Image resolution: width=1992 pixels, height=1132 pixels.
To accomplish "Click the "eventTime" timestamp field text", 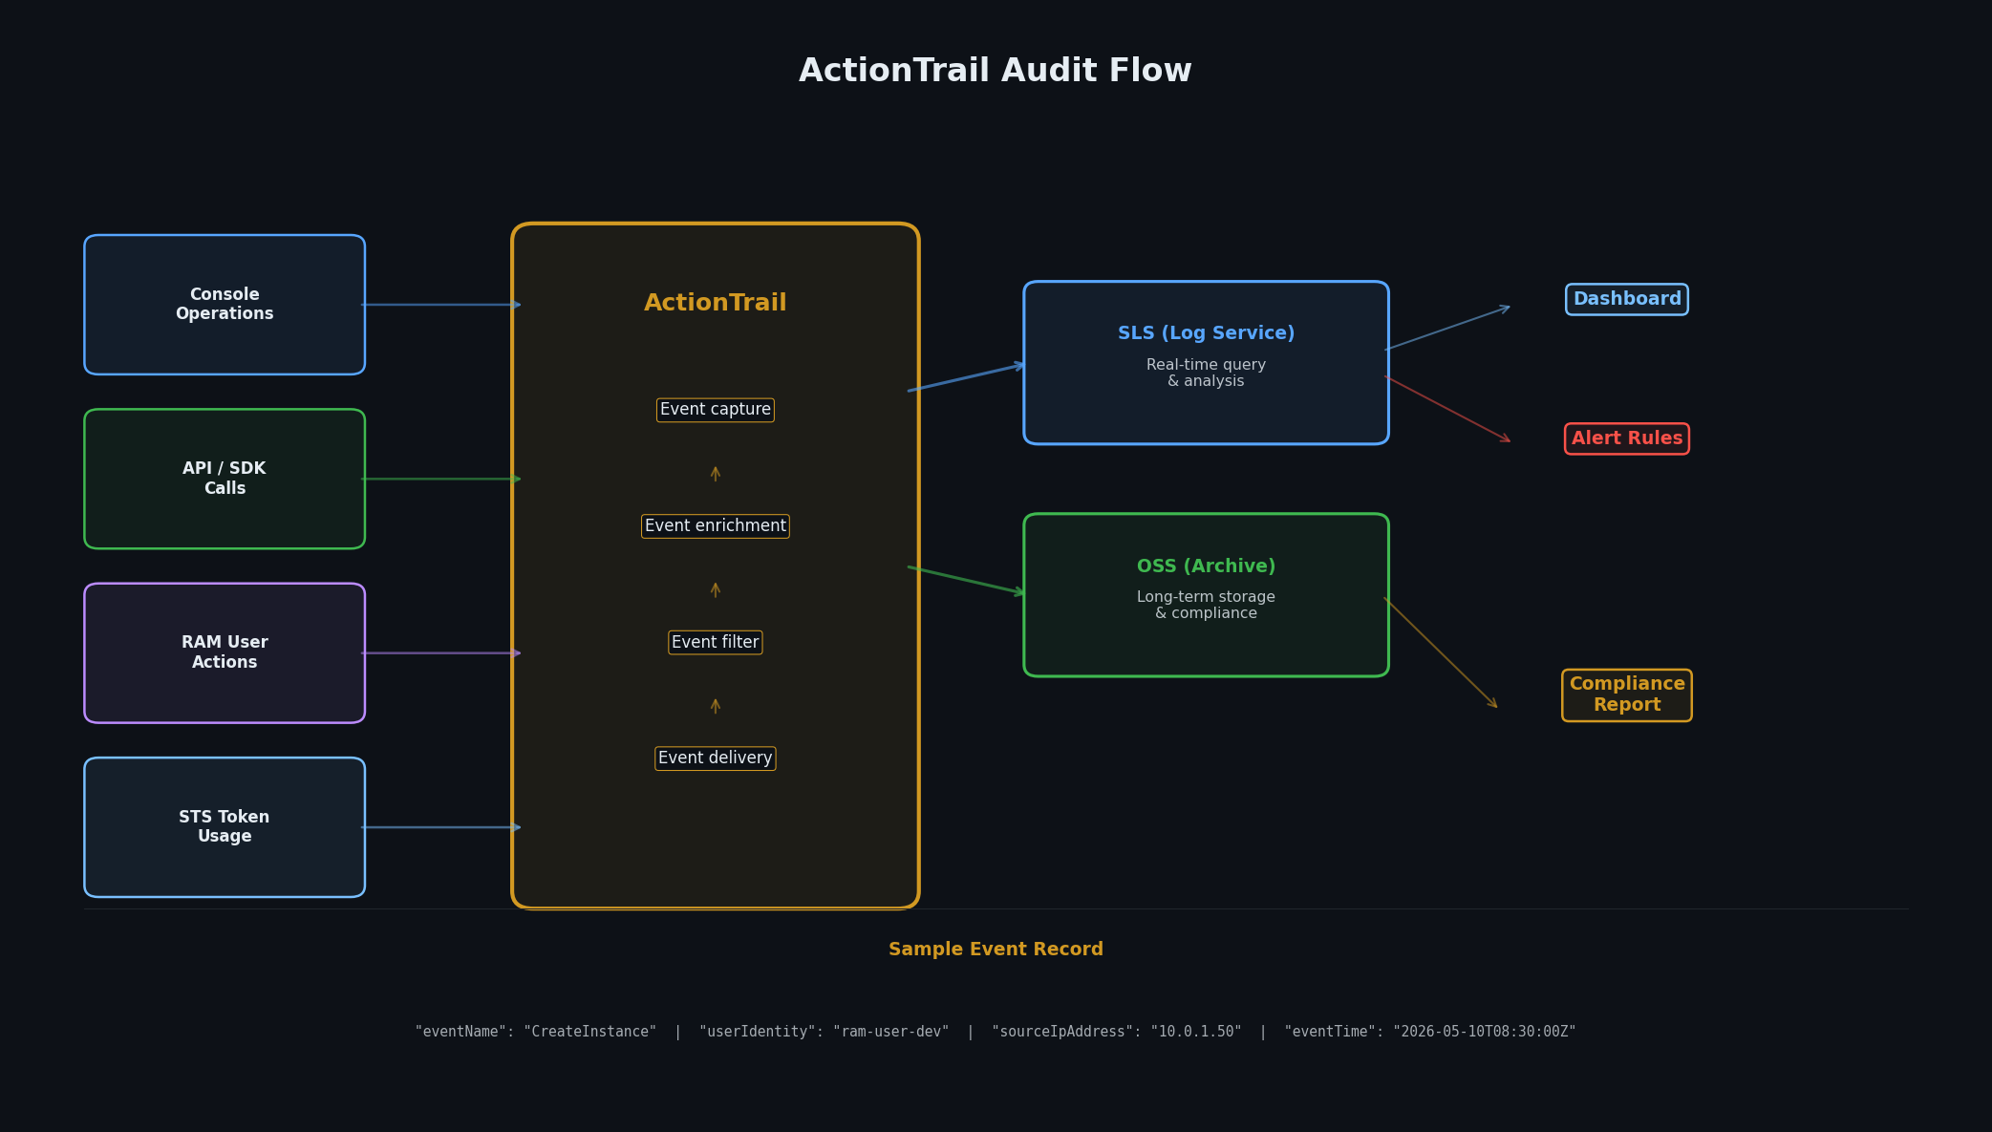I will pos(1430,1032).
